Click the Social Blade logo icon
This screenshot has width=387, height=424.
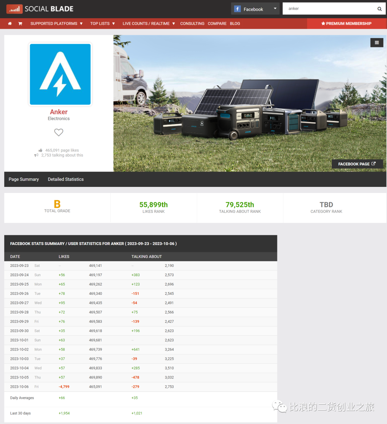click(x=15, y=9)
